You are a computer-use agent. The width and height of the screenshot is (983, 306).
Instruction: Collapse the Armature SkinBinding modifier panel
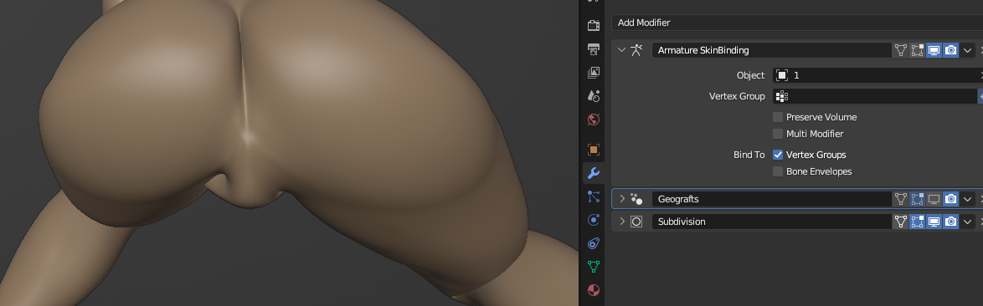pos(622,50)
